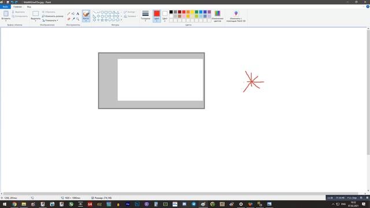The image size is (370, 208).
Task: Switch to the View (Вид) tab
Action: [29, 7]
